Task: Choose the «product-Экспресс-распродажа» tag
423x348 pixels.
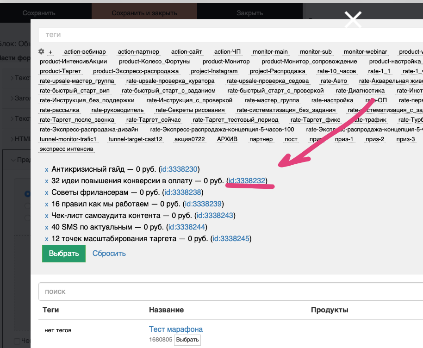Action: (136, 71)
